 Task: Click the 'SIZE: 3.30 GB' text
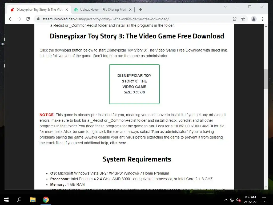coord(134,92)
